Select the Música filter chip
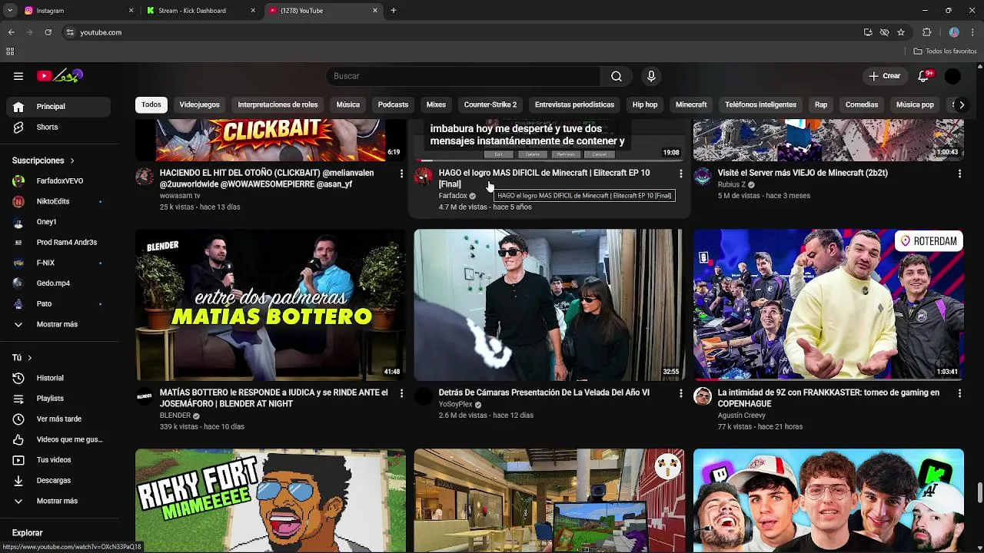Image resolution: width=984 pixels, height=553 pixels. point(347,104)
